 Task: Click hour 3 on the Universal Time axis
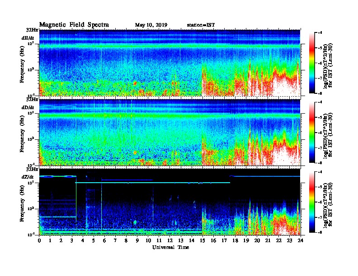click(x=72, y=240)
